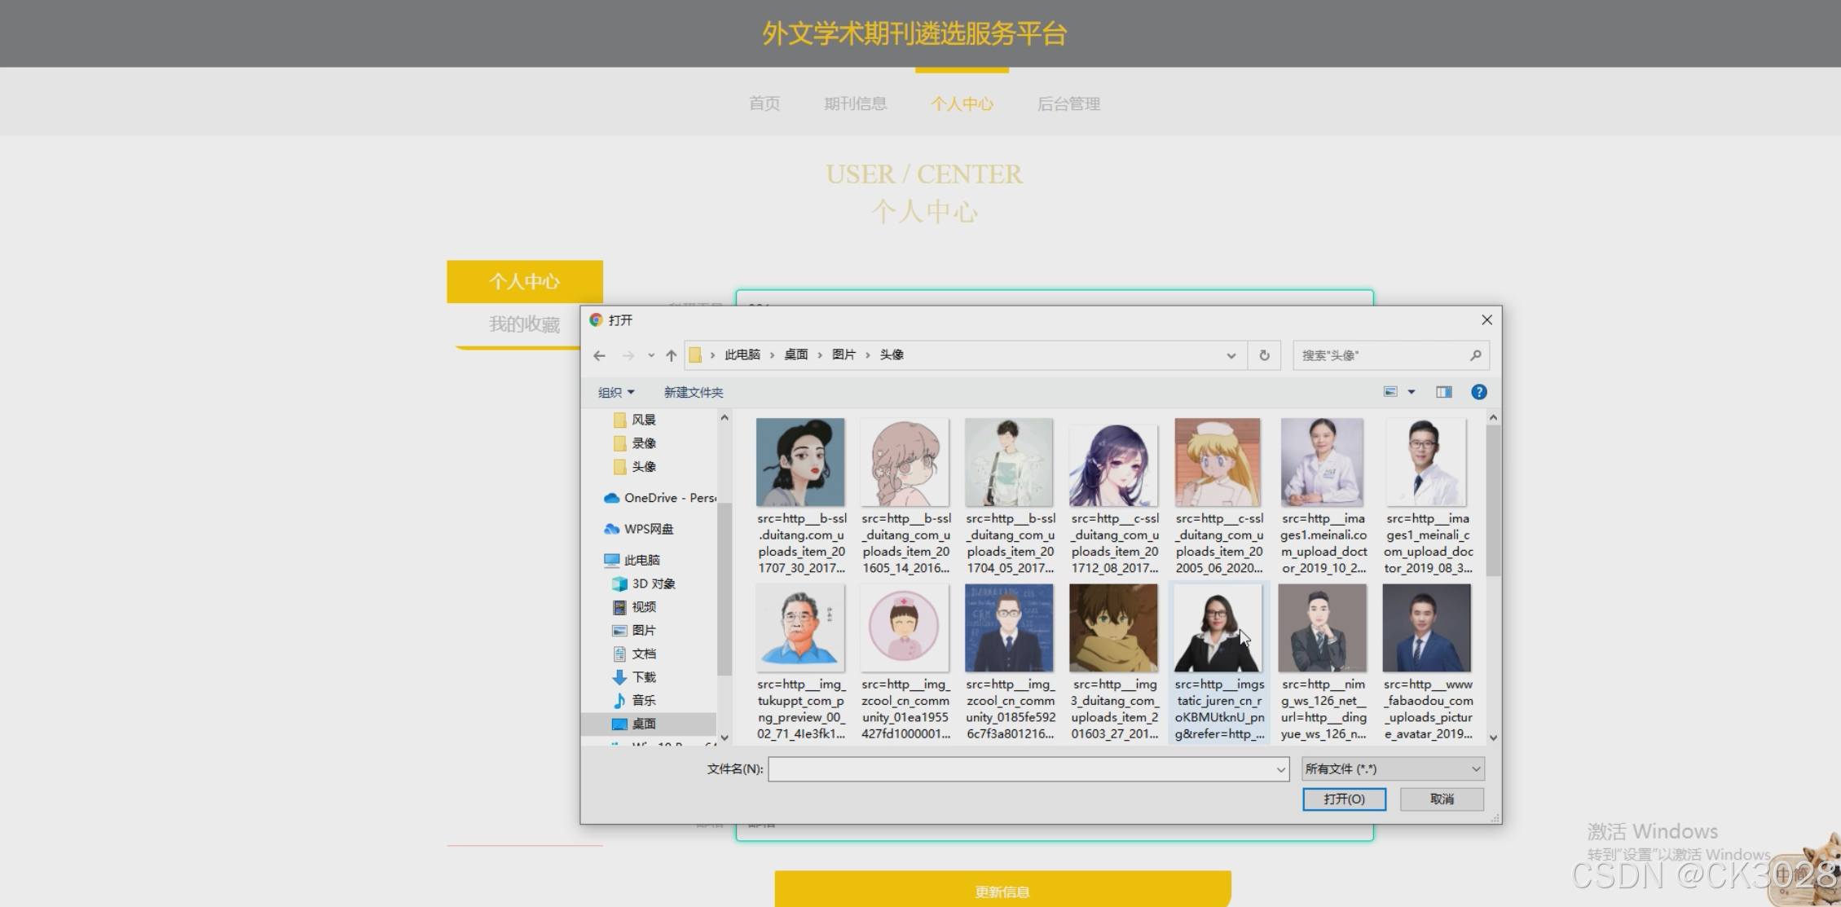
Task: Expand the 组织 organize menu
Action: (x=615, y=392)
